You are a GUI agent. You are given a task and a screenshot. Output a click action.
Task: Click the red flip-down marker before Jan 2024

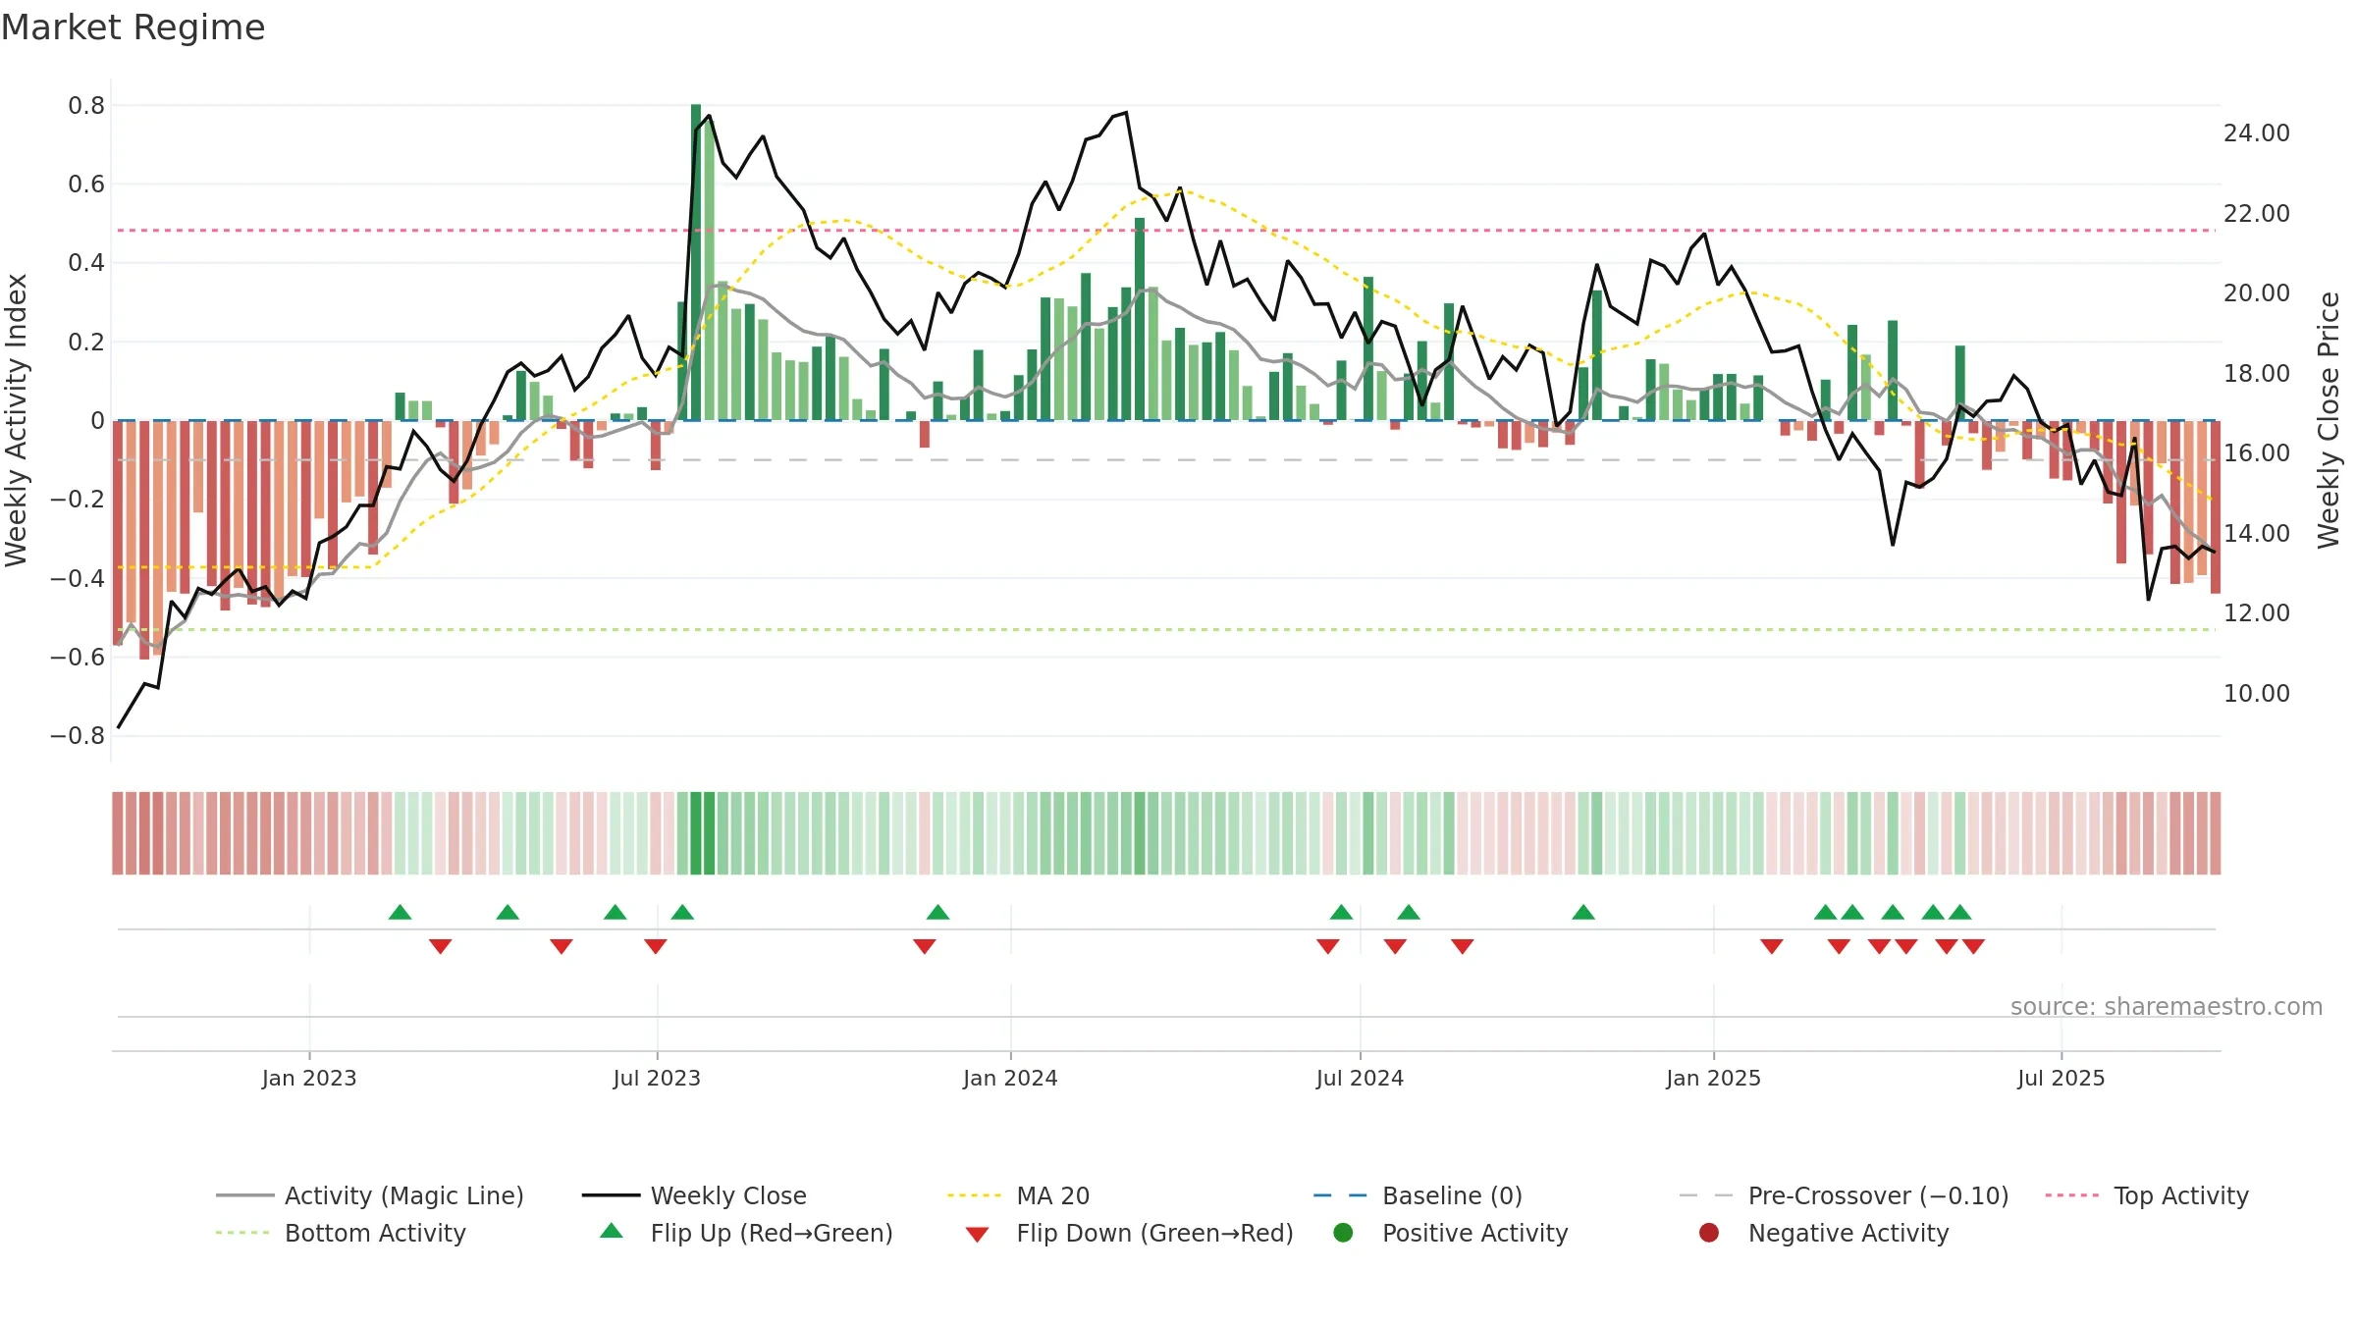pos(924,946)
